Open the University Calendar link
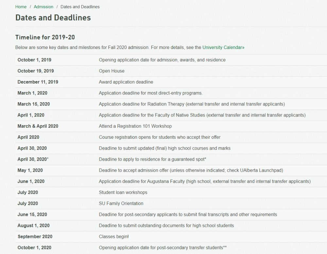 (x=223, y=47)
